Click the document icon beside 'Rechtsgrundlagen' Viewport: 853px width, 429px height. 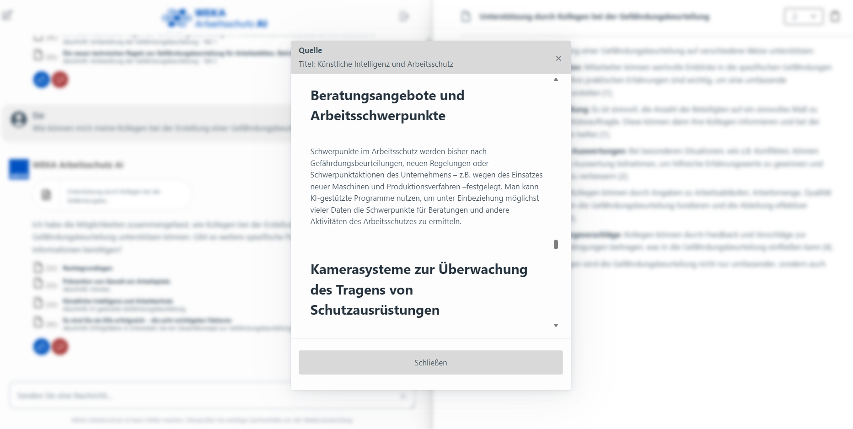38,267
